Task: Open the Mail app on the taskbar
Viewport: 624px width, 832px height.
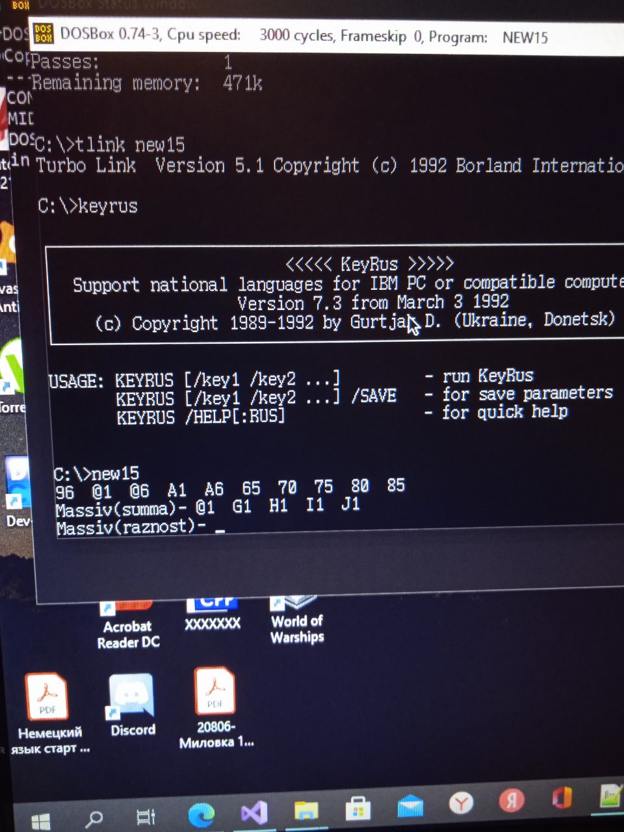Action: pyautogui.click(x=409, y=806)
